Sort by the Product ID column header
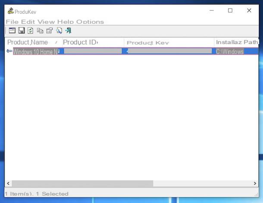This screenshot has height=203, width=263. 93,42
